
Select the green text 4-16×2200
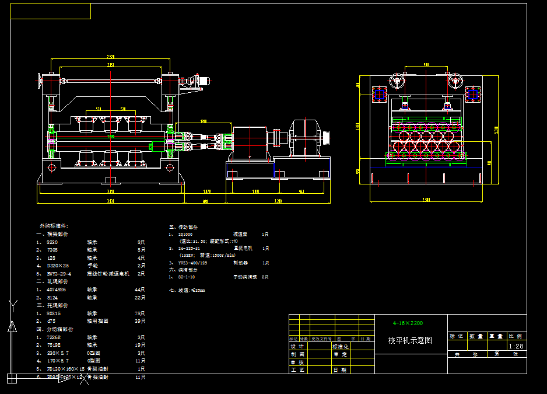[408, 323]
